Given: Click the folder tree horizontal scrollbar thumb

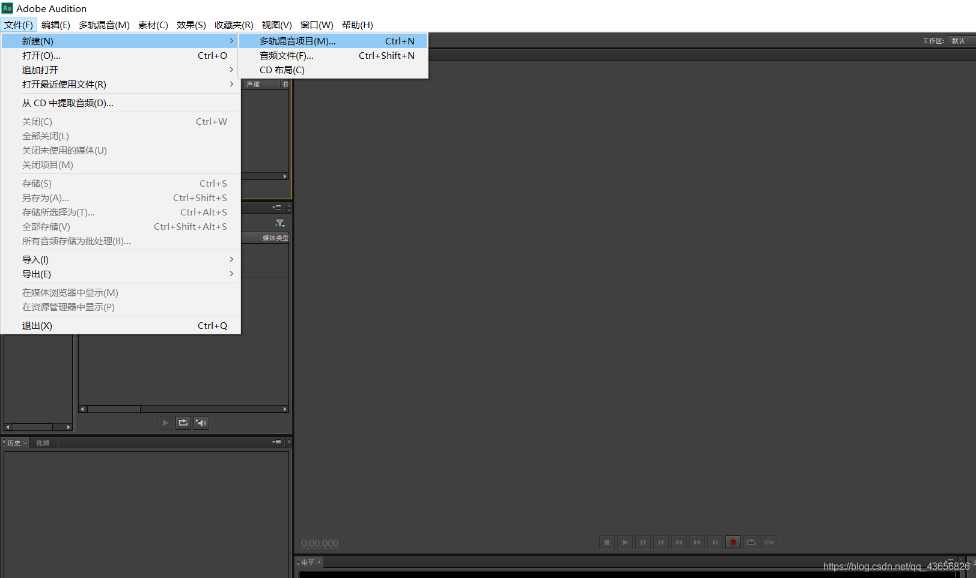Looking at the screenshot, I should (33, 427).
